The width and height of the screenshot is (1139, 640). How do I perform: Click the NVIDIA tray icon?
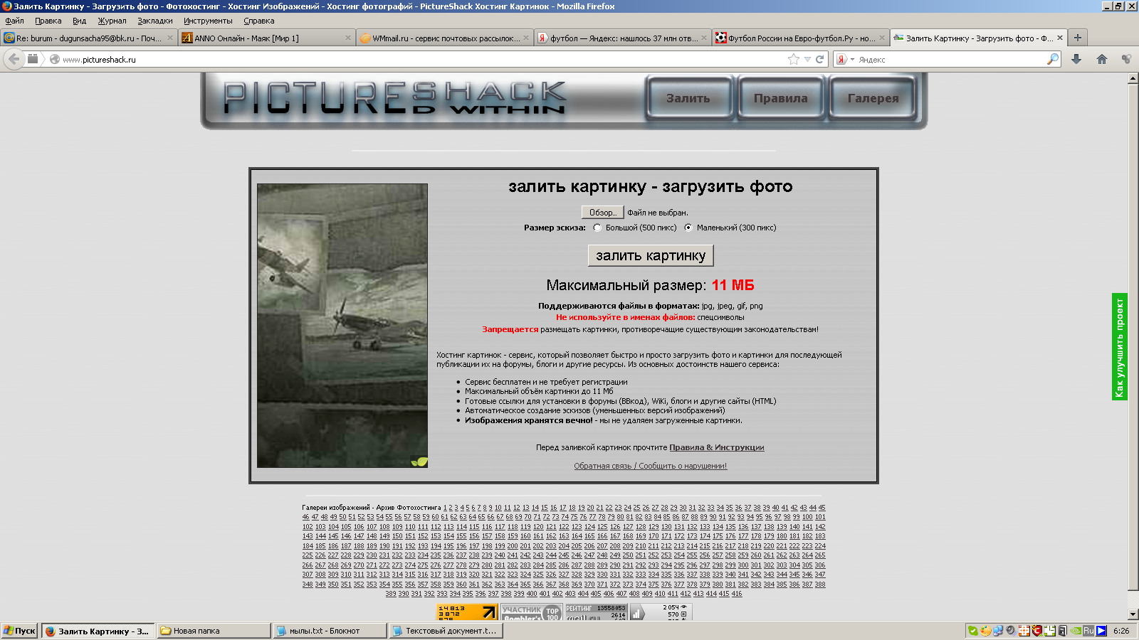(x=1076, y=631)
